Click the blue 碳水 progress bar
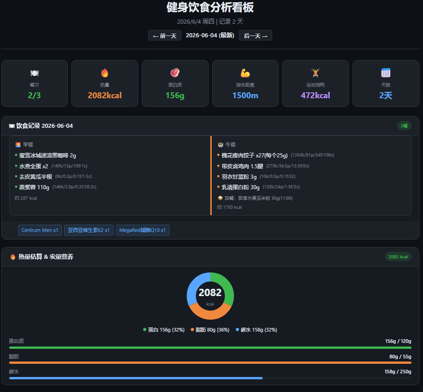423x392 pixels. click(x=136, y=378)
